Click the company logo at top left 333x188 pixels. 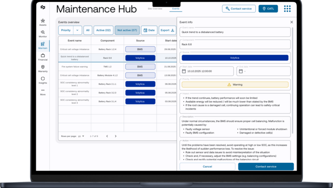(43, 7)
